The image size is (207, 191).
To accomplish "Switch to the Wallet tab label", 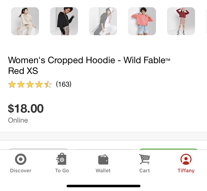I will point(103,171).
